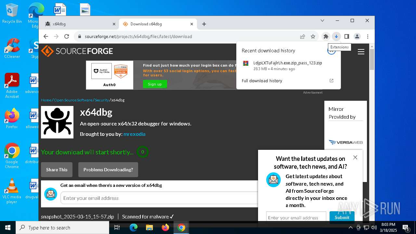Close the first x64dbg tab
416x234 pixels.
tap(114, 24)
